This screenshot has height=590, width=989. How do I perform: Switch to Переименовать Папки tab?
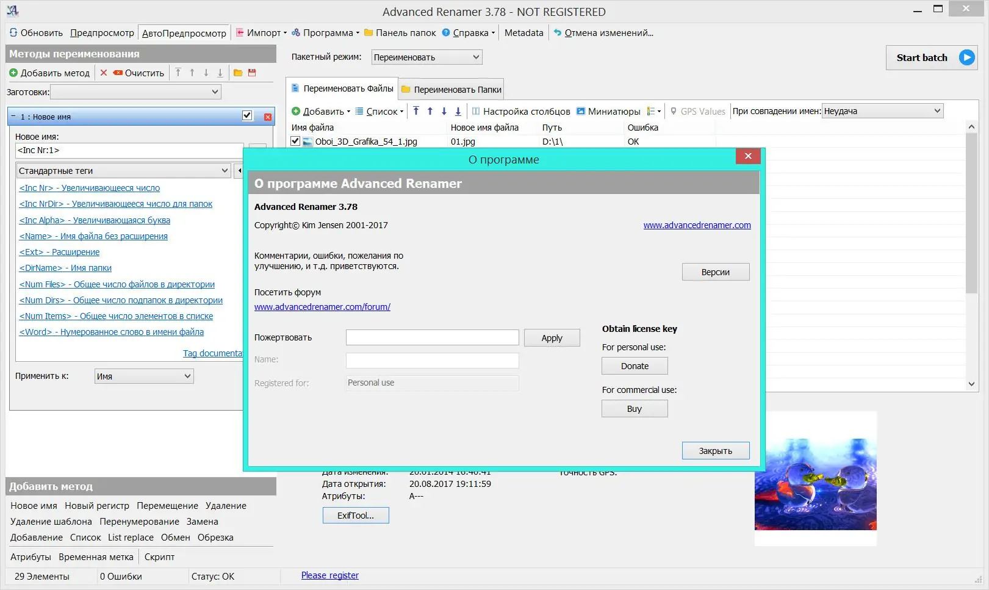[x=451, y=90]
